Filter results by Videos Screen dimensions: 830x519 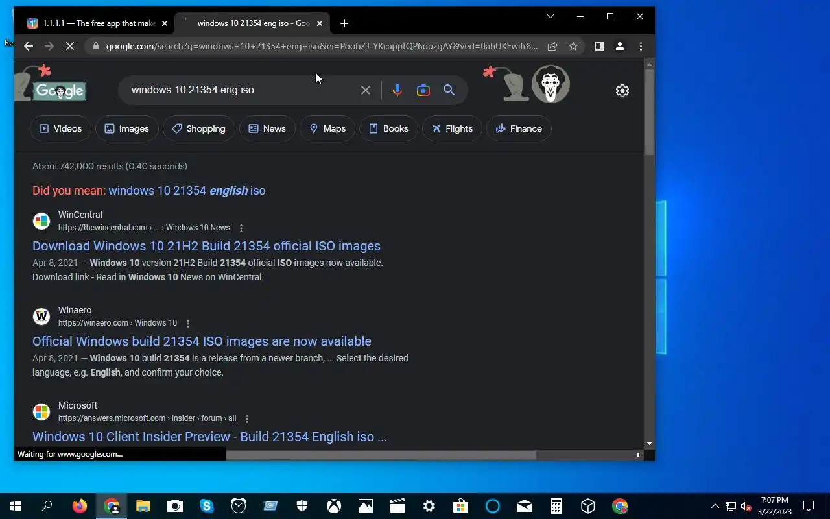coord(61,128)
